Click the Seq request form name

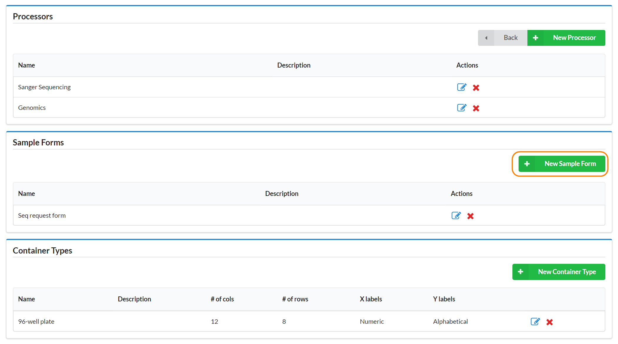[42, 216]
